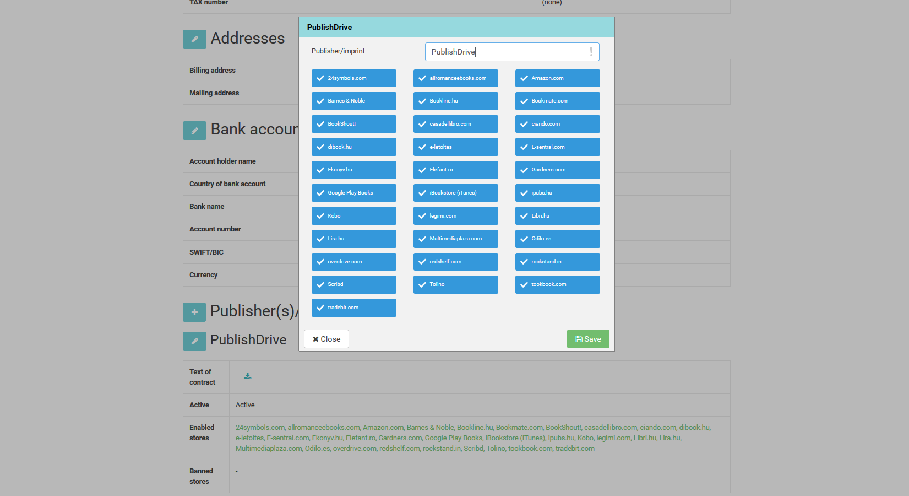Click the Close button in dialog
The width and height of the screenshot is (909, 496).
pos(326,339)
